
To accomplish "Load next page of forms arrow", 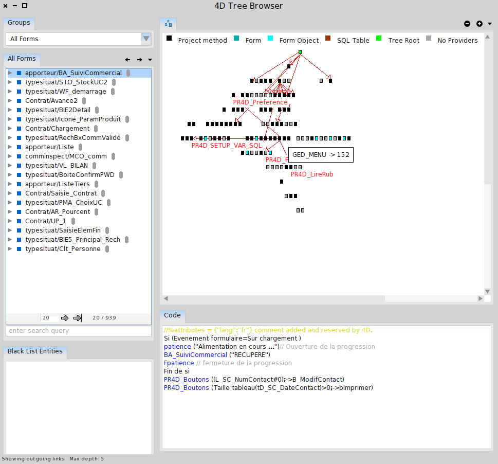I will [x=65, y=318].
